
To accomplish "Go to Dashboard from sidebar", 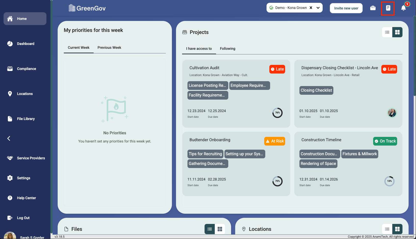I will (25, 44).
